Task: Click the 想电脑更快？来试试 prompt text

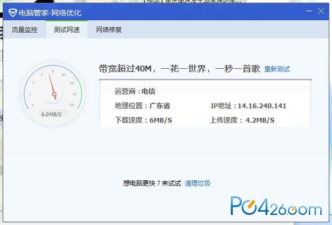Action: 152,183
